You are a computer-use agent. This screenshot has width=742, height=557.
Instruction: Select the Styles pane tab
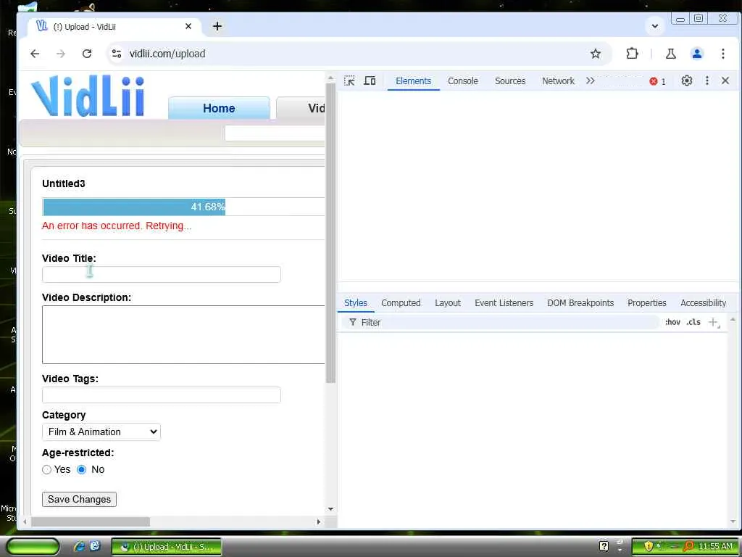pos(355,302)
